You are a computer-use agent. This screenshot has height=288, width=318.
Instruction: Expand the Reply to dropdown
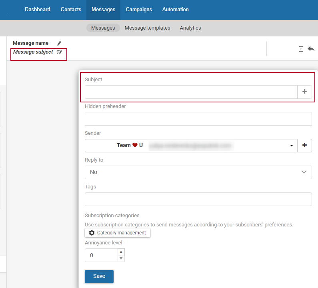pos(304,172)
